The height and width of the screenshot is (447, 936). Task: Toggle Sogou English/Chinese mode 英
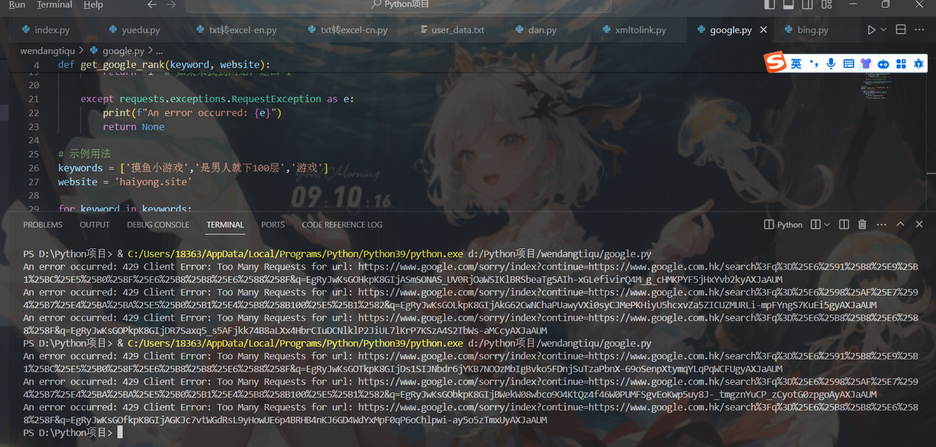tap(796, 64)
